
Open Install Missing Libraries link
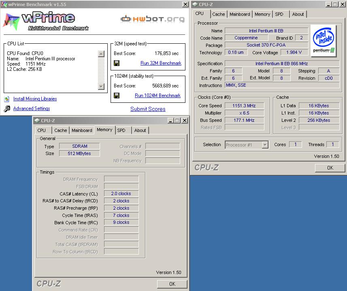click(35, 99)
